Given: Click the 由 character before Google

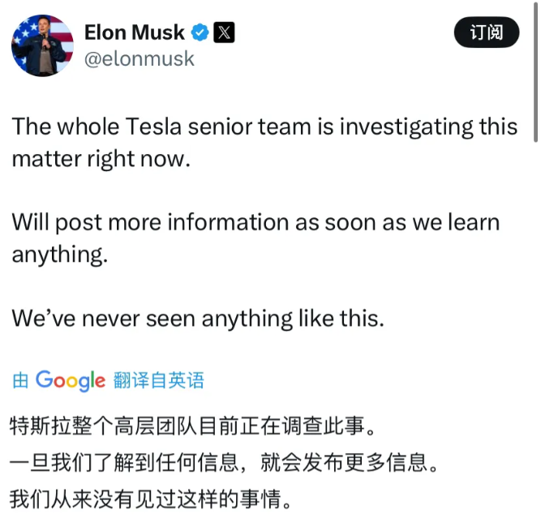Looking at the screenshot, I should (20, 380).
